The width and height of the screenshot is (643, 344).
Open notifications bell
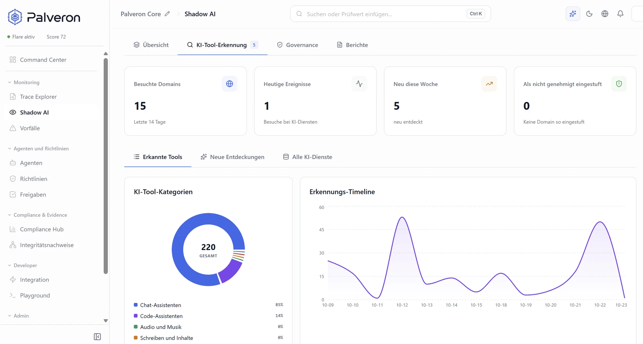pyautogui.click(x=620, y=14)
